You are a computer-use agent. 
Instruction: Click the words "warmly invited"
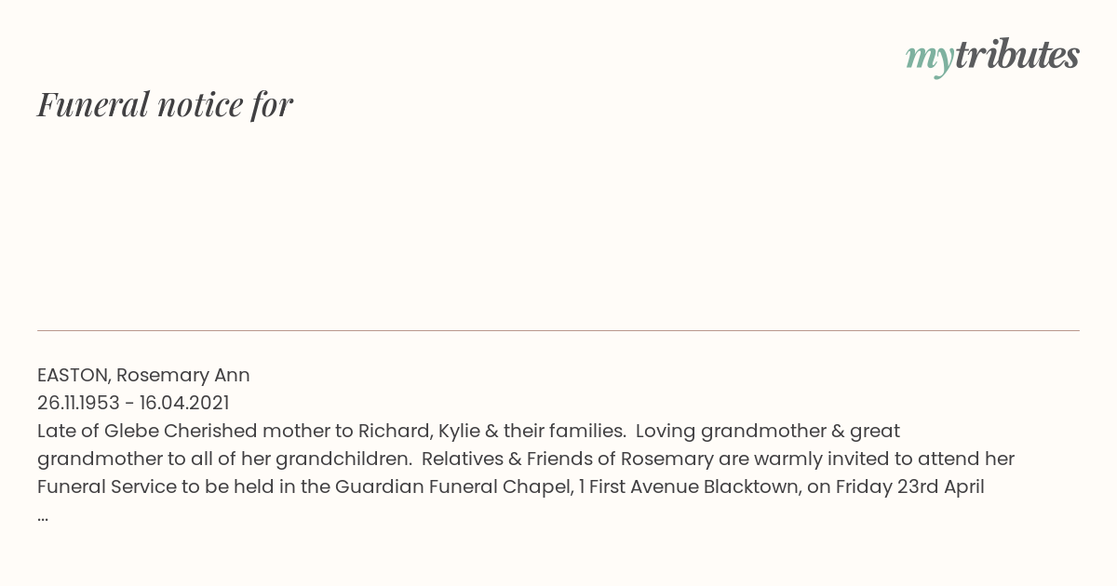[810, 459]
